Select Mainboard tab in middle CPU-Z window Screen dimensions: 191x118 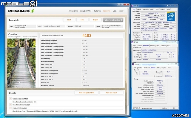click(x=146, y=46)
